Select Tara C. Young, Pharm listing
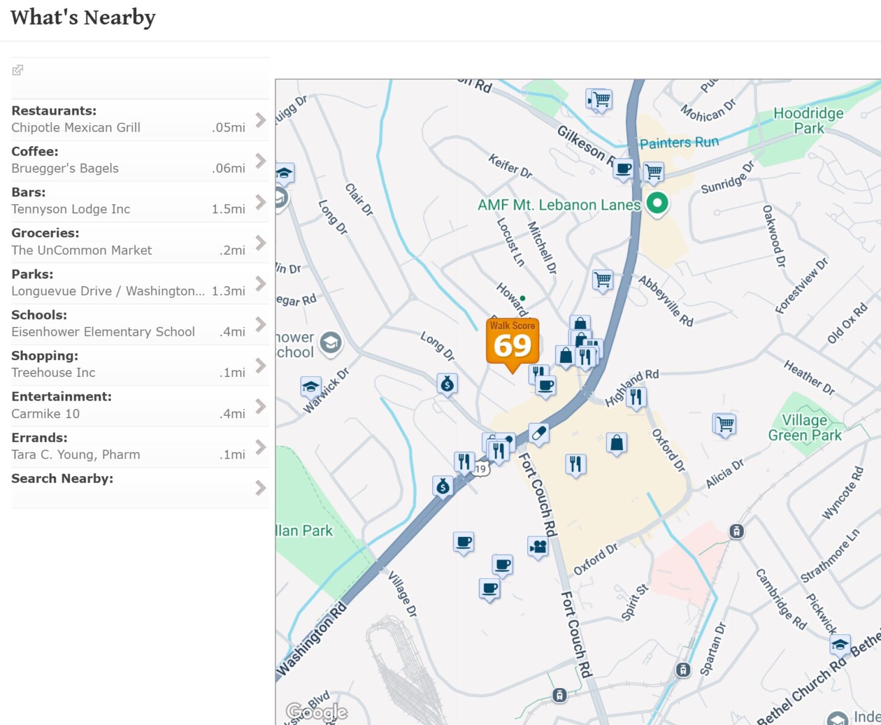This screenshot has width=881, height=725. (x=76, y=454)
